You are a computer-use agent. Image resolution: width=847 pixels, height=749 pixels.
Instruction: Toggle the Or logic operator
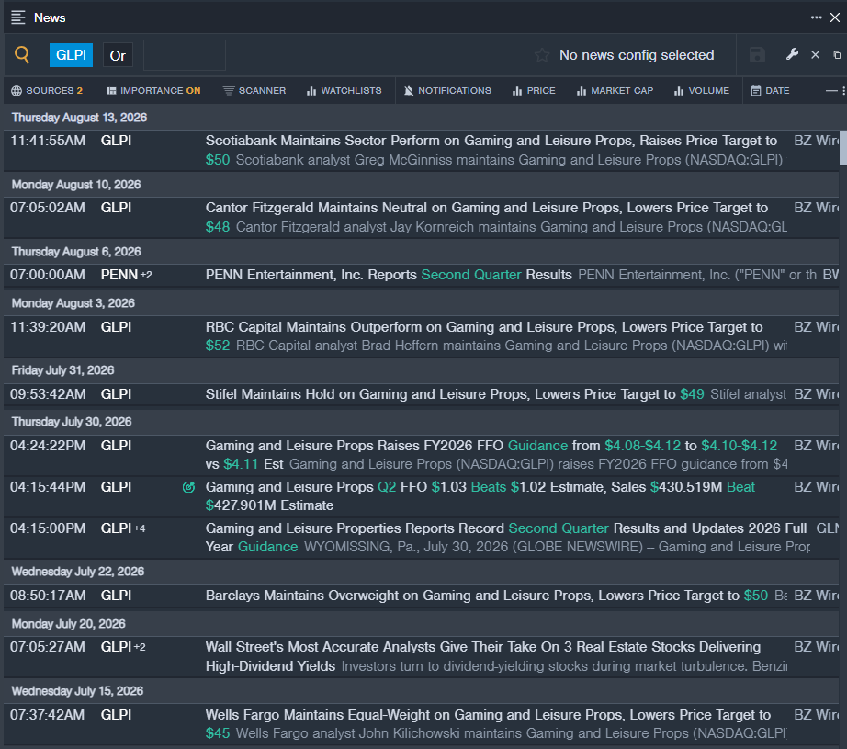(x=118, y=56)
